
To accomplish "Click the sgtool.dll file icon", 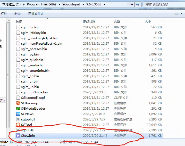I will click(18, 119).
